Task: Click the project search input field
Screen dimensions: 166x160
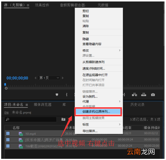Action: pos(30,119)
